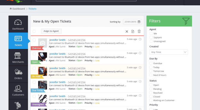This screenshot has width=200, height=110.
Task: Toggle the Pending status filter checkbox
Action: pyautogui.click(x=151, y=89)
